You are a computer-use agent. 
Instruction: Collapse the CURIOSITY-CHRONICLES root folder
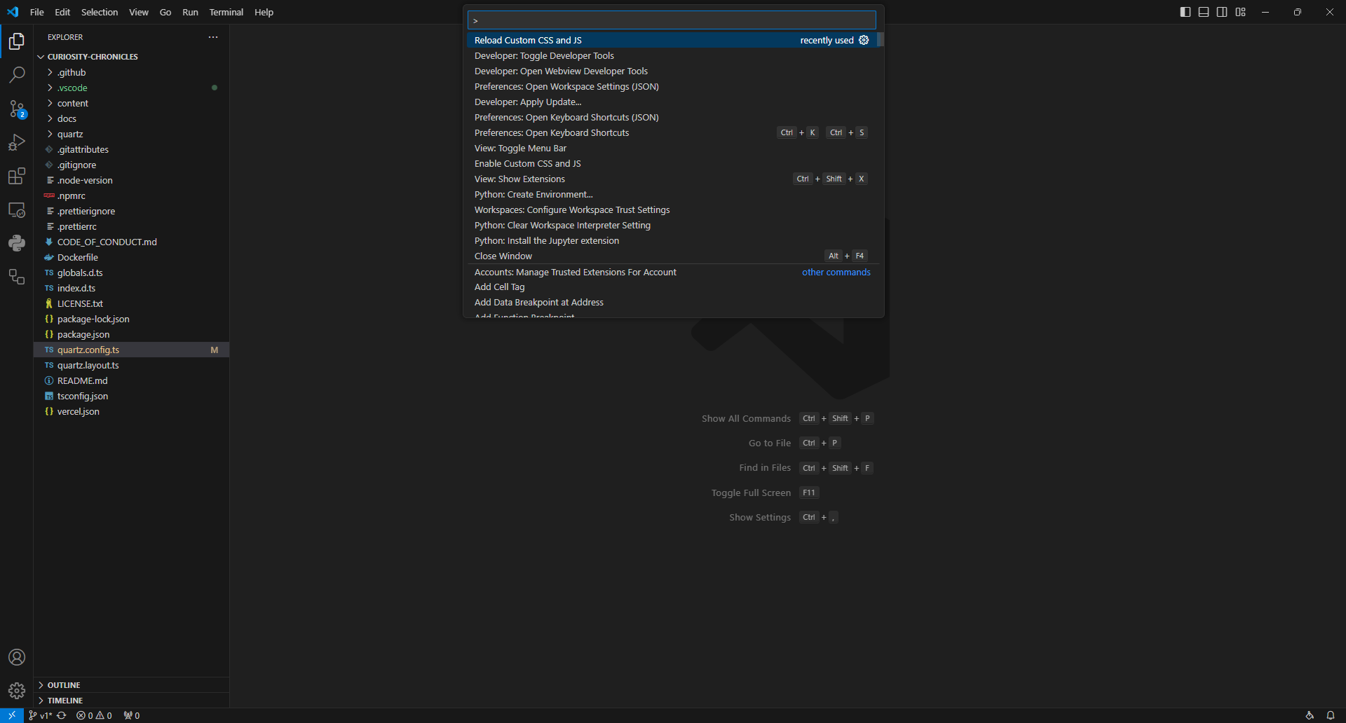131,57
